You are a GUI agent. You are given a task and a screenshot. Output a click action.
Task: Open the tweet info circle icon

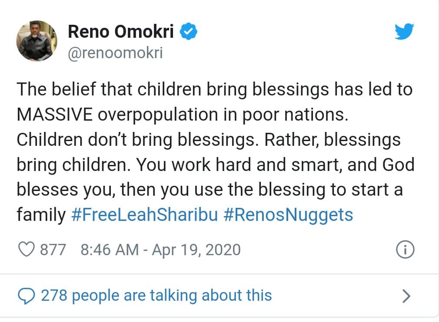406,250
